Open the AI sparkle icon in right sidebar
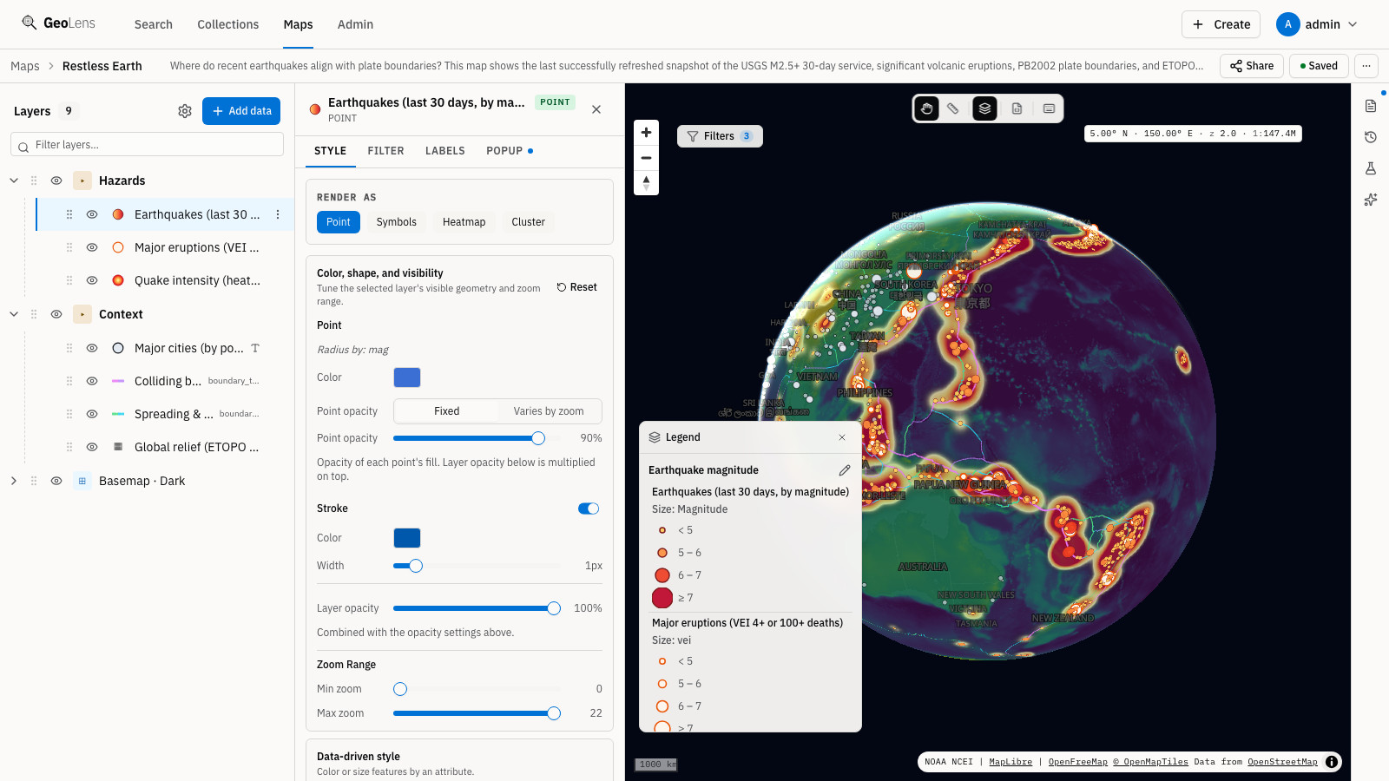 click(1371, 200)
